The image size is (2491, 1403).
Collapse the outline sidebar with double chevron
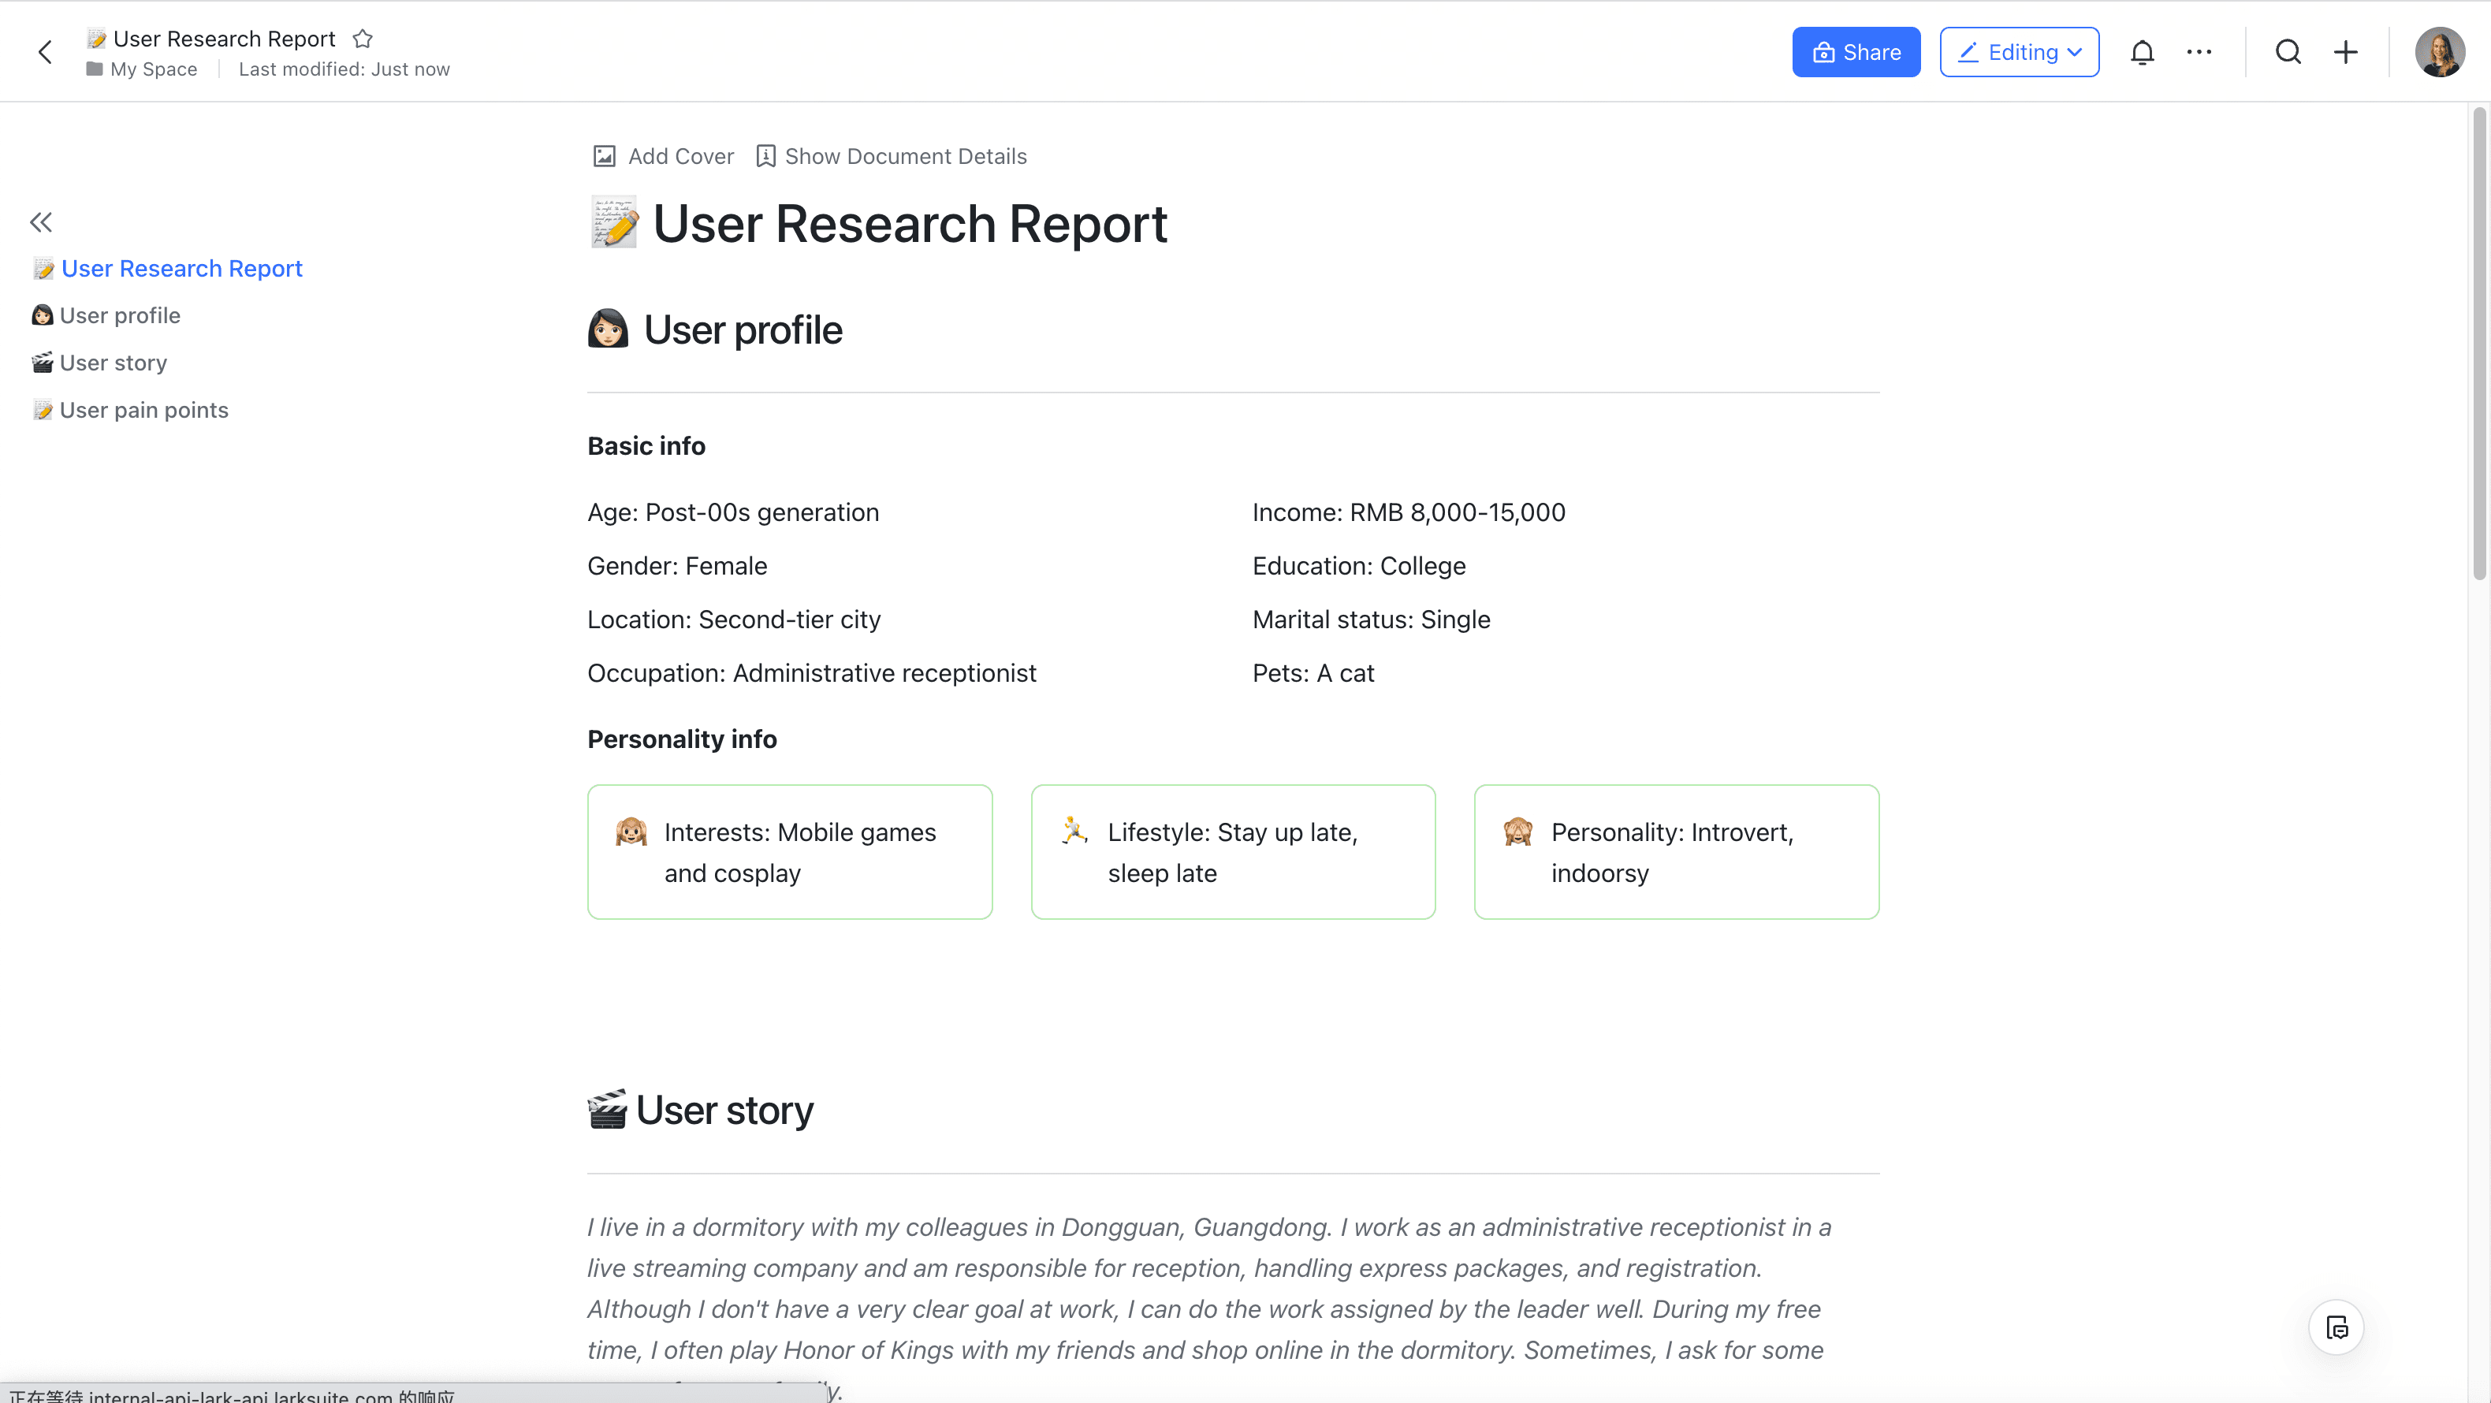[41, 222]
